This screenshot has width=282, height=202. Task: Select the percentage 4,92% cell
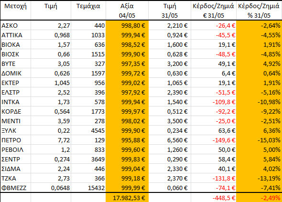[259, 64]
